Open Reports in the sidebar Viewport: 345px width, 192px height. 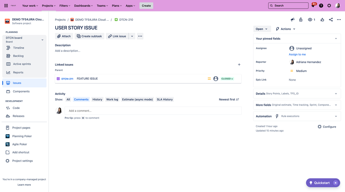pos(18,72)
